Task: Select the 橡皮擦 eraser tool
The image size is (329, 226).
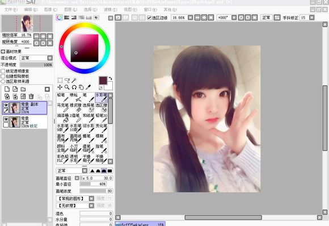Action: click(x=75, y=107)
